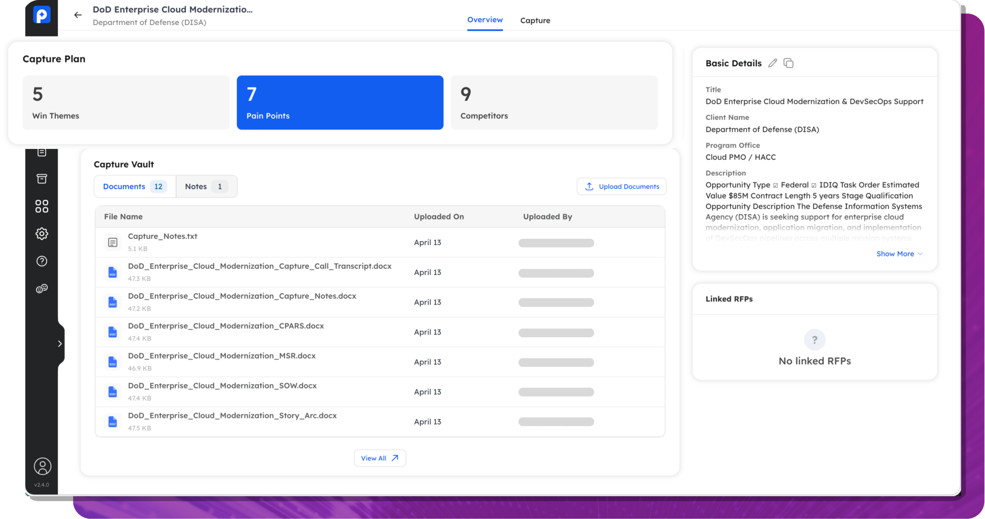Screen dimensions: 985x519
Task: Click the Uploaded By column header
Action: (x=547, y=217)
